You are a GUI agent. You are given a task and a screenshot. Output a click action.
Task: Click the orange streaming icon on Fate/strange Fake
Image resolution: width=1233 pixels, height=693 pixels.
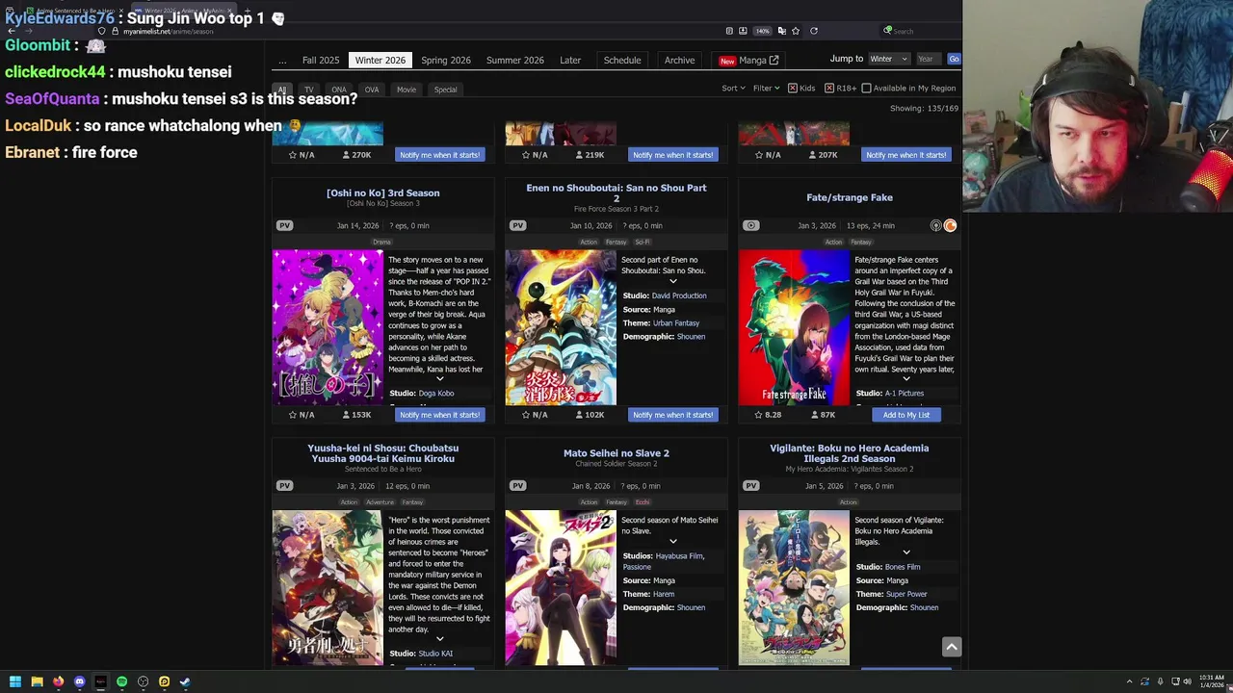[x=950, y=225]
